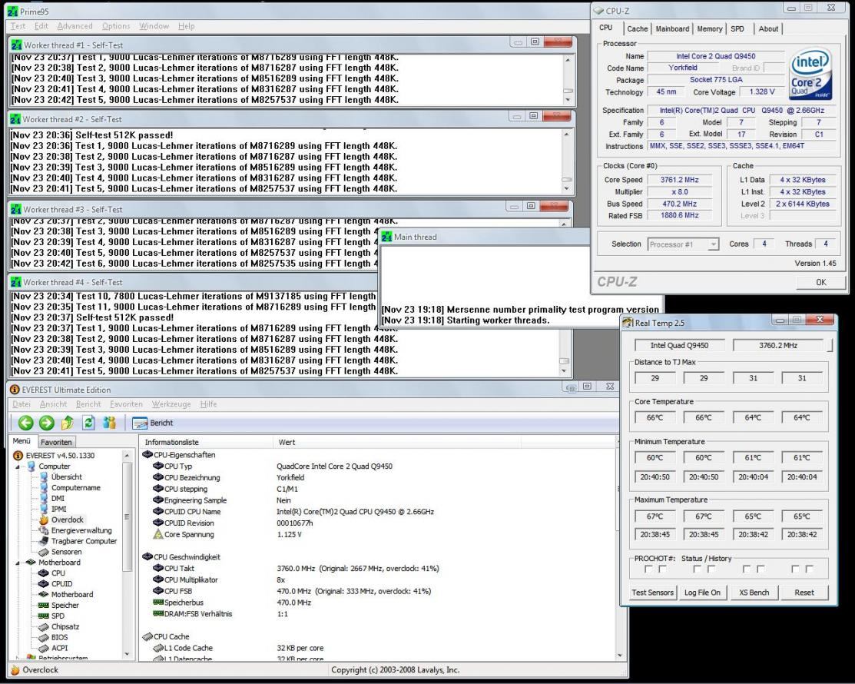Image resolution: width=855 pixels, height=684 pixels.
Task: Select Speicher under Motherboard
Action: point(65,605)
